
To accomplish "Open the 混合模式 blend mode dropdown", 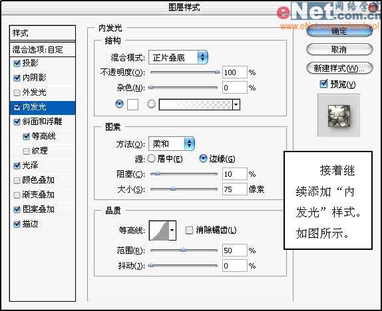I will tap(178, 57).
